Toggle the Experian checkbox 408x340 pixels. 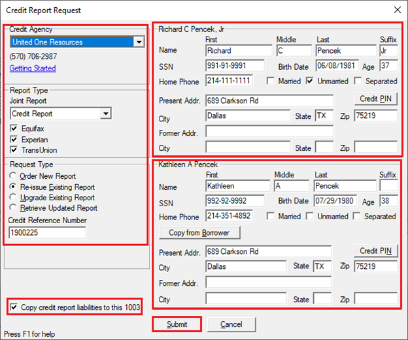tap(14, 140)
